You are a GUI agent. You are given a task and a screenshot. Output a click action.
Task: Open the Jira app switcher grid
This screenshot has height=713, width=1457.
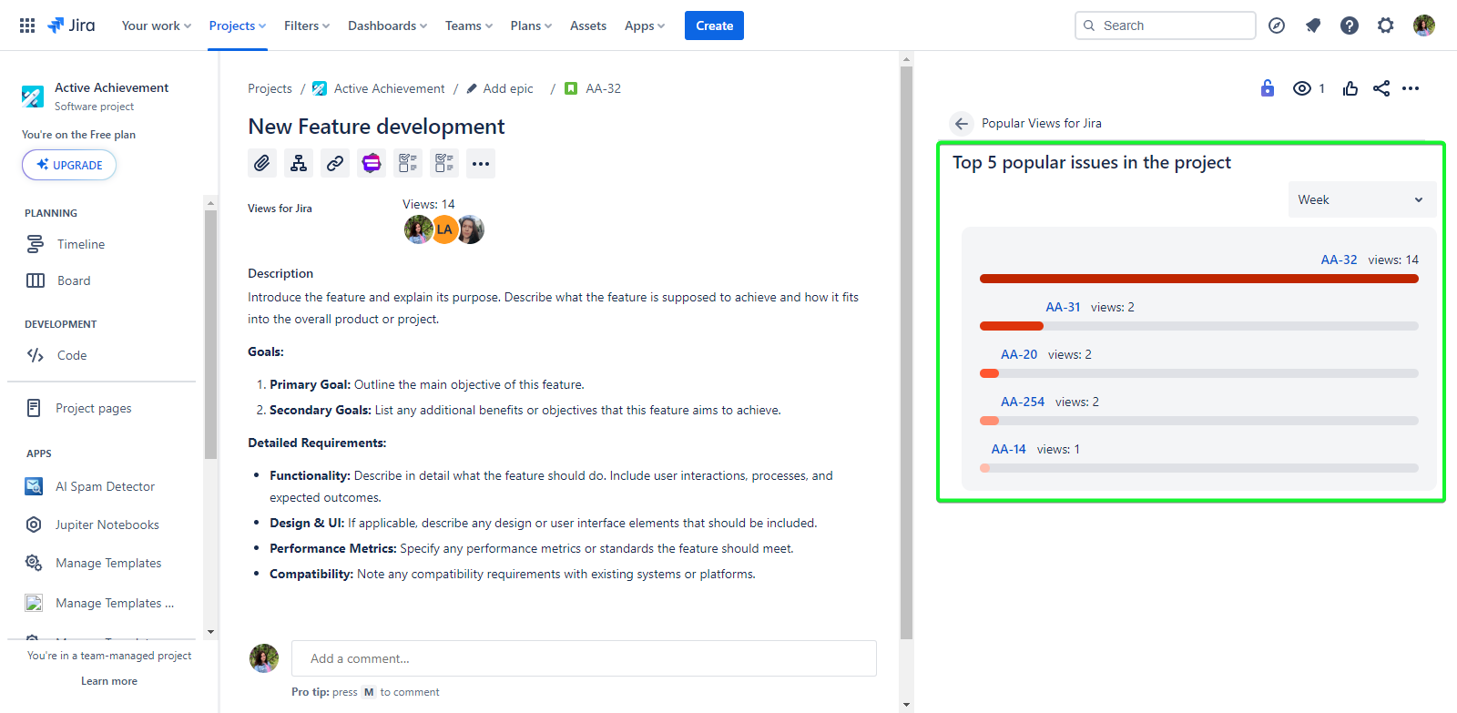27,25
